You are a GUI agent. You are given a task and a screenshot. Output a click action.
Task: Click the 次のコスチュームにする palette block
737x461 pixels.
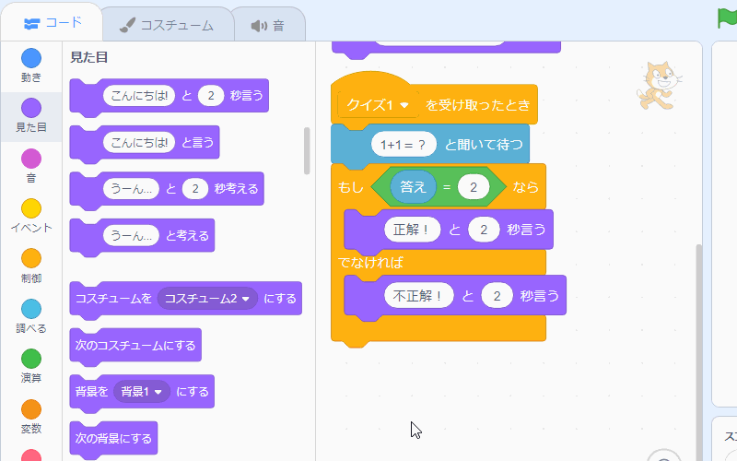(135, 345)
